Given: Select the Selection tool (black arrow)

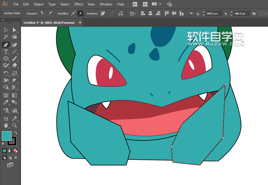Looking at the screenshot, I should point(6,30).
